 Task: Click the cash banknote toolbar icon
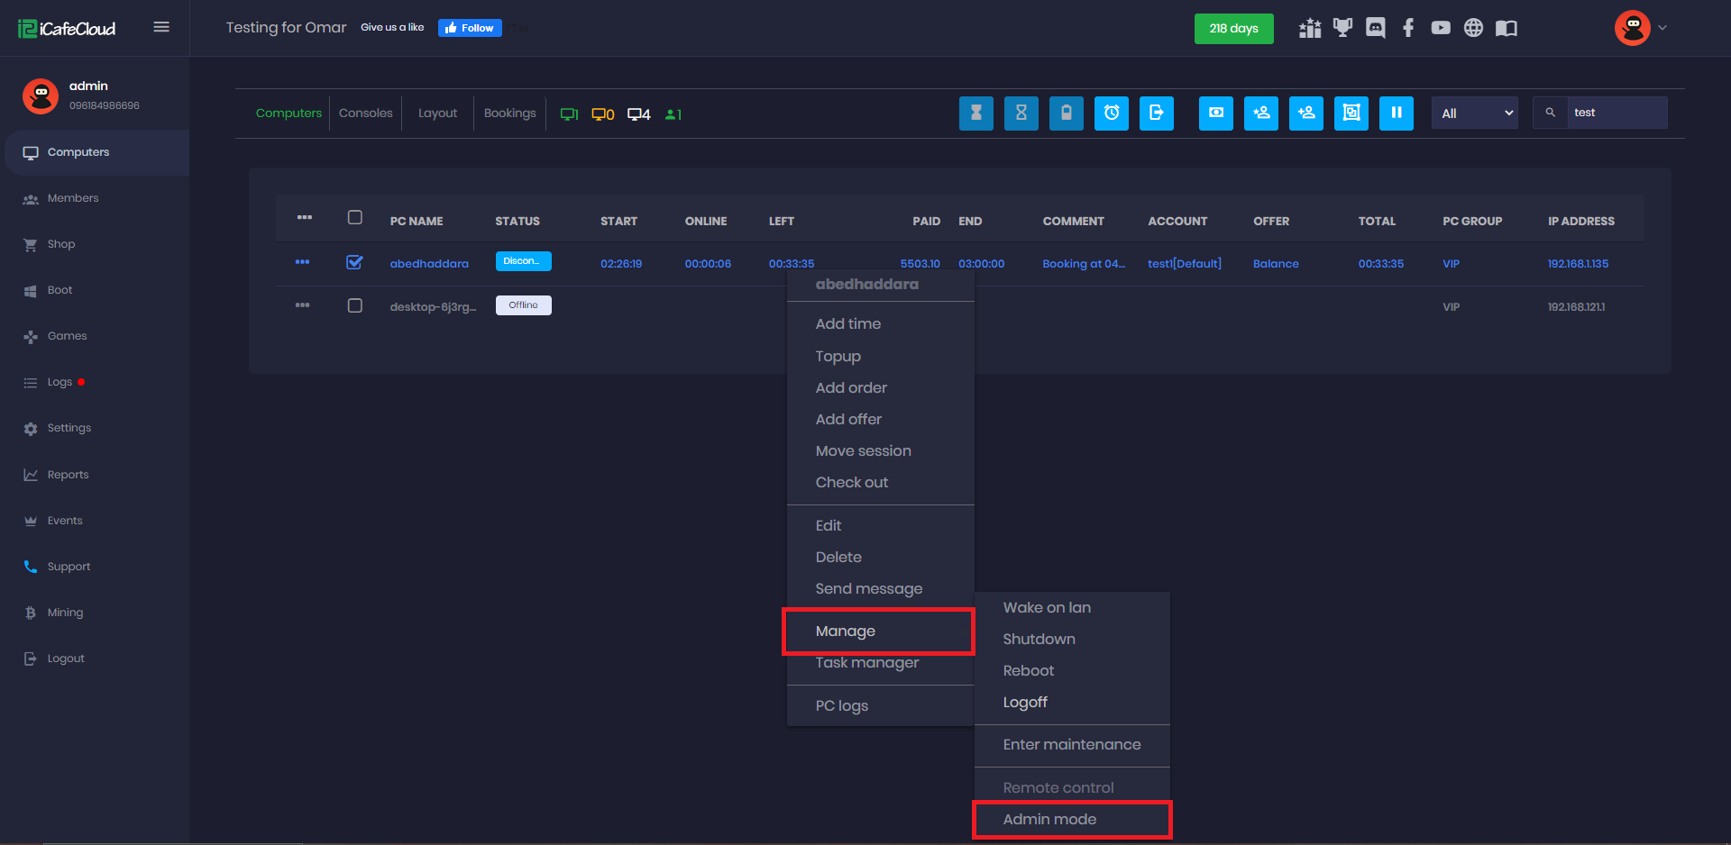click(1215, 114)
